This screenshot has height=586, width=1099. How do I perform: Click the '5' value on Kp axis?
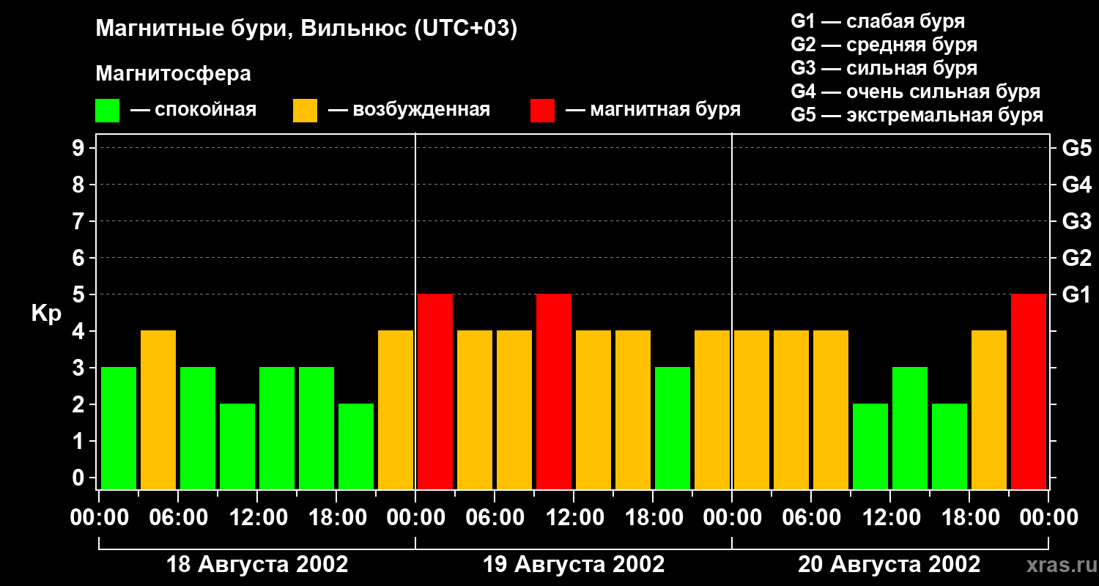click(80, 294)
